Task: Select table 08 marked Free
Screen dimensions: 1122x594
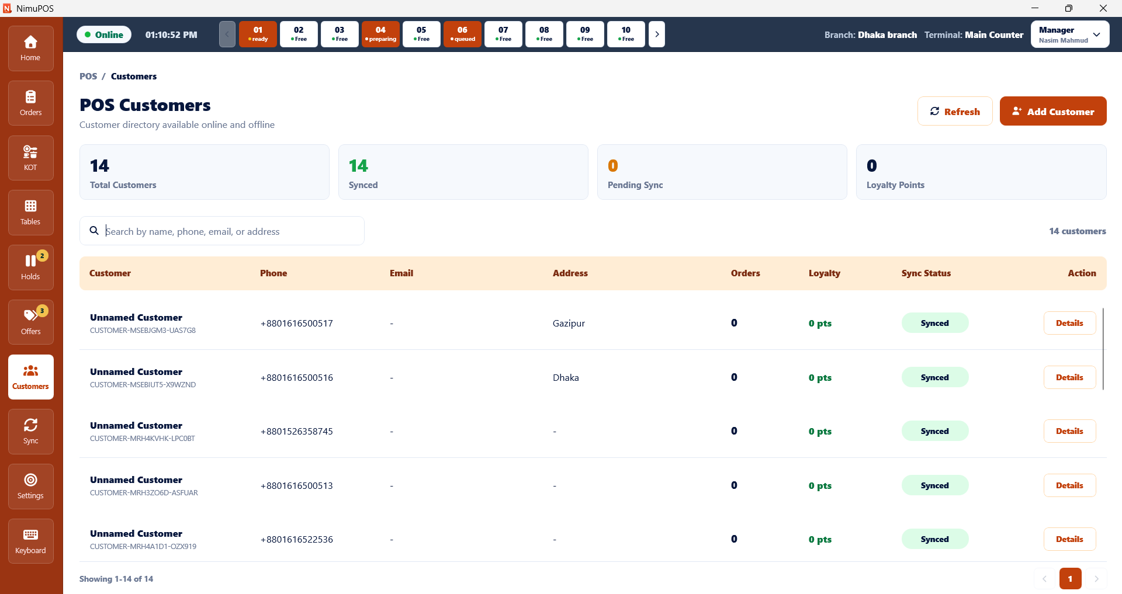Action: 544,34
